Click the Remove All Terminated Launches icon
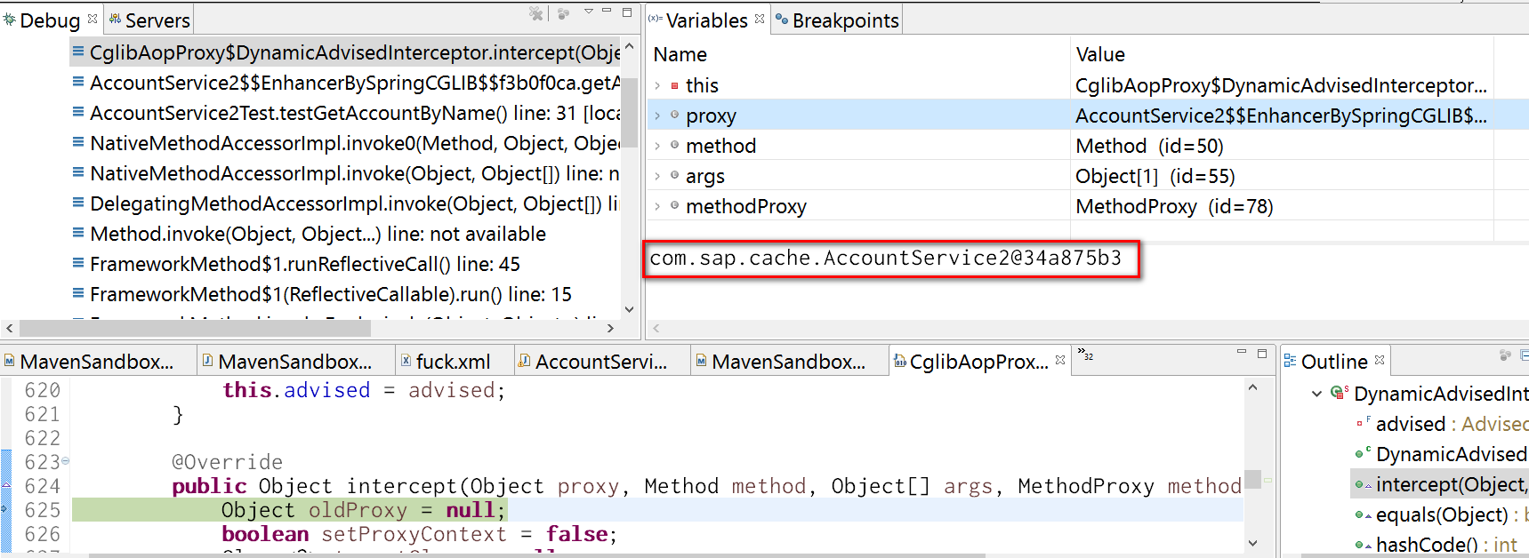The height and width of the screenshot is (558, 1529). 535,13
